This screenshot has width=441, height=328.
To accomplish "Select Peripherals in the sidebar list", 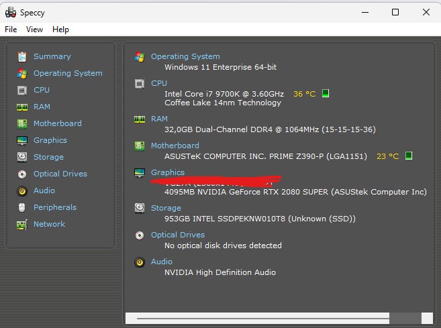I will (x=55, y=207).
